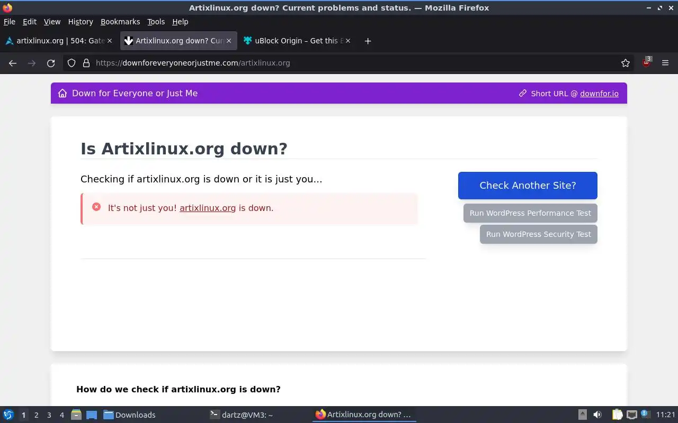The image size is (678, 423).
Task: Open the Firefox hamburger menu
Action: point(665,63)
